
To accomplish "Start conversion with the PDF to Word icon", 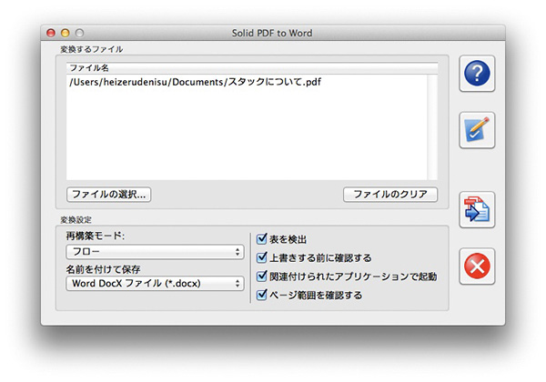I will tap(478, 210).
